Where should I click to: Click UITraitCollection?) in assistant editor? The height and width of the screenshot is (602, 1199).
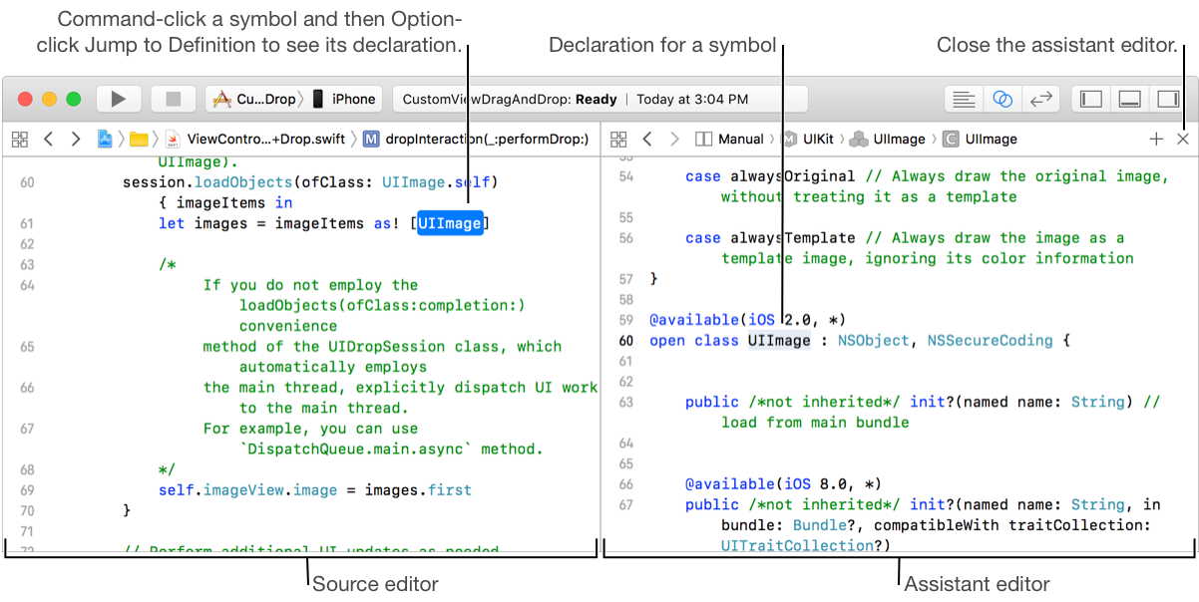point(806,545)
